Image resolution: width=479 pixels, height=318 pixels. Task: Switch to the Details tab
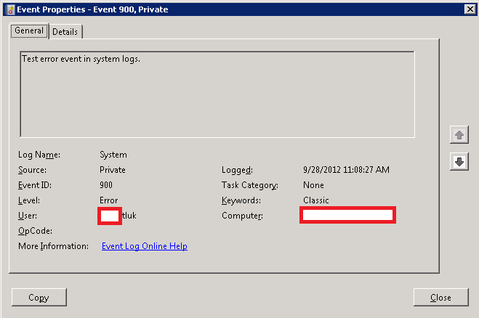[x=65, y=32]
